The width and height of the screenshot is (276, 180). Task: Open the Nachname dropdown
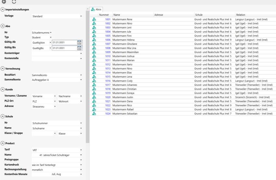70,96
